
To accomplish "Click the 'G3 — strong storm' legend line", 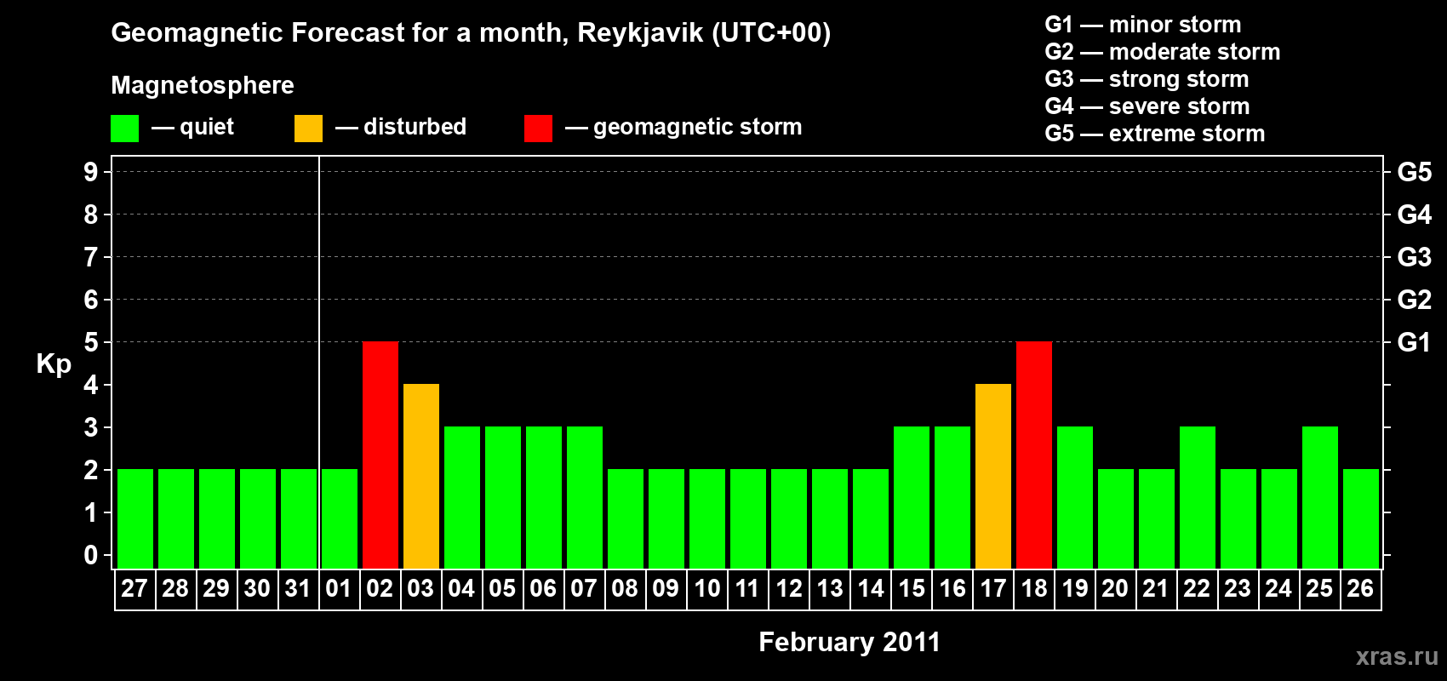I will [x=1147, y=79].
